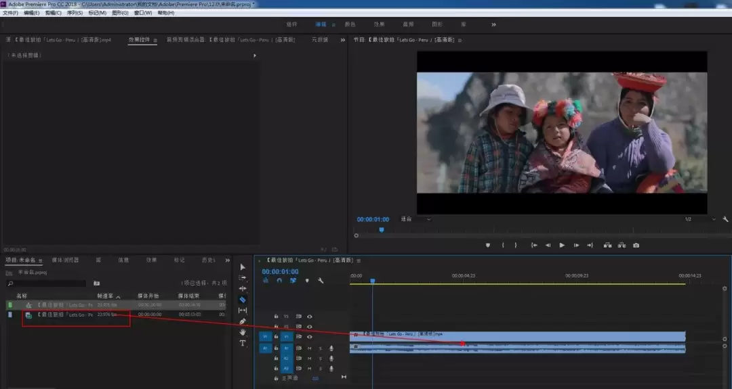
Task: Click the Mark Out button
Action: click(516, 245)
